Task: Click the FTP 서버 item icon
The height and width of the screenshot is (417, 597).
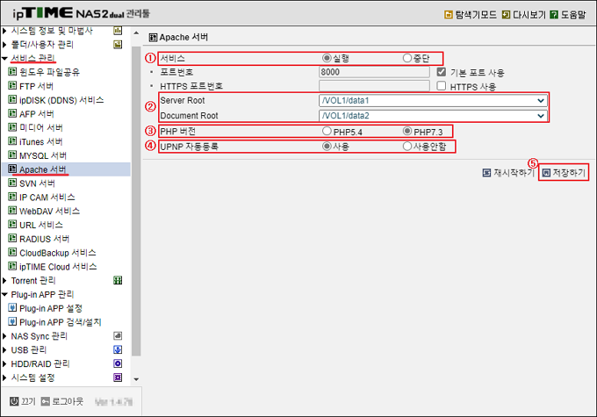Action: pyautogui.click(x=12, y=86)
